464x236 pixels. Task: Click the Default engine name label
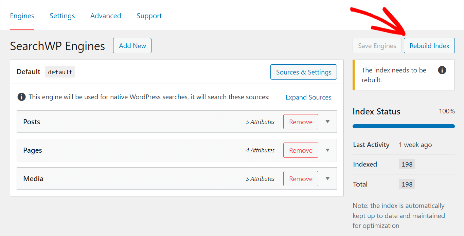[x=29, y=72]
